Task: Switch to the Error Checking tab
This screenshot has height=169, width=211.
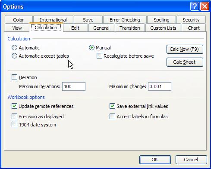Action: 125,20
